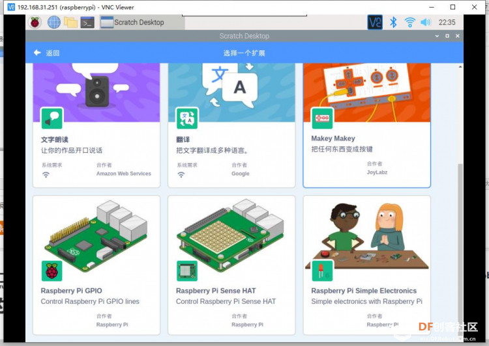Choose the 翻译 extension title
The image size is (489, 346).
[183, 140]
